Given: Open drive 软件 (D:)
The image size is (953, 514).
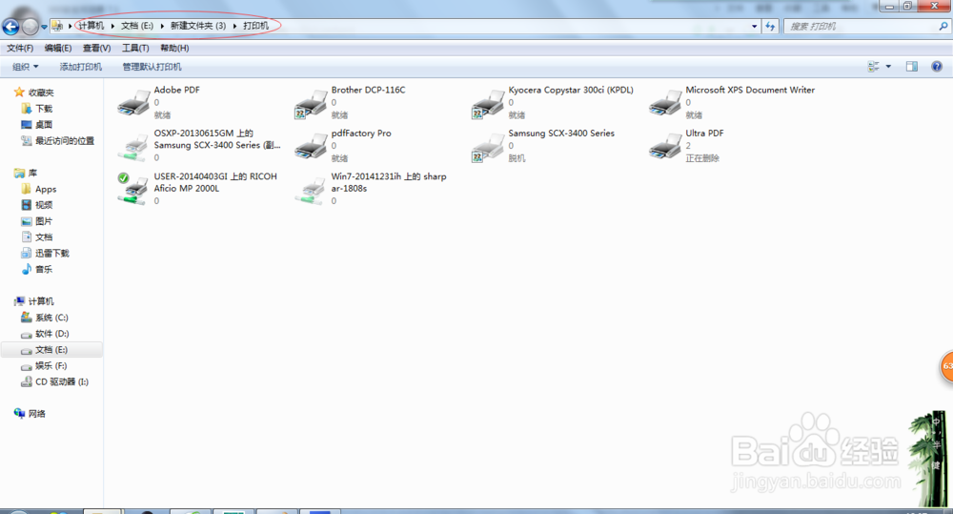Looking at the screenshot, I should tap(45, 334).
